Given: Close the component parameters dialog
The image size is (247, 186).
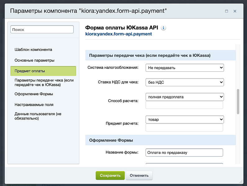Looking at the screenshot, I should click(x=235, y=11).
